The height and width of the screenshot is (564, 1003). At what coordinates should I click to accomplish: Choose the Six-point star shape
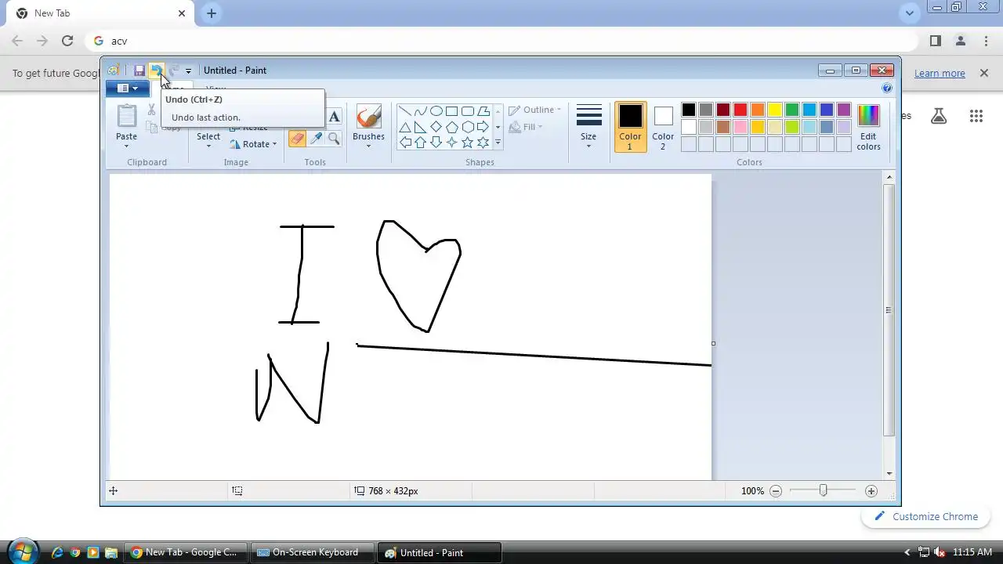coord(483,143)
